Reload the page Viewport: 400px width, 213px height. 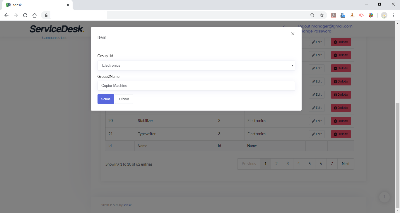point(25,15)
